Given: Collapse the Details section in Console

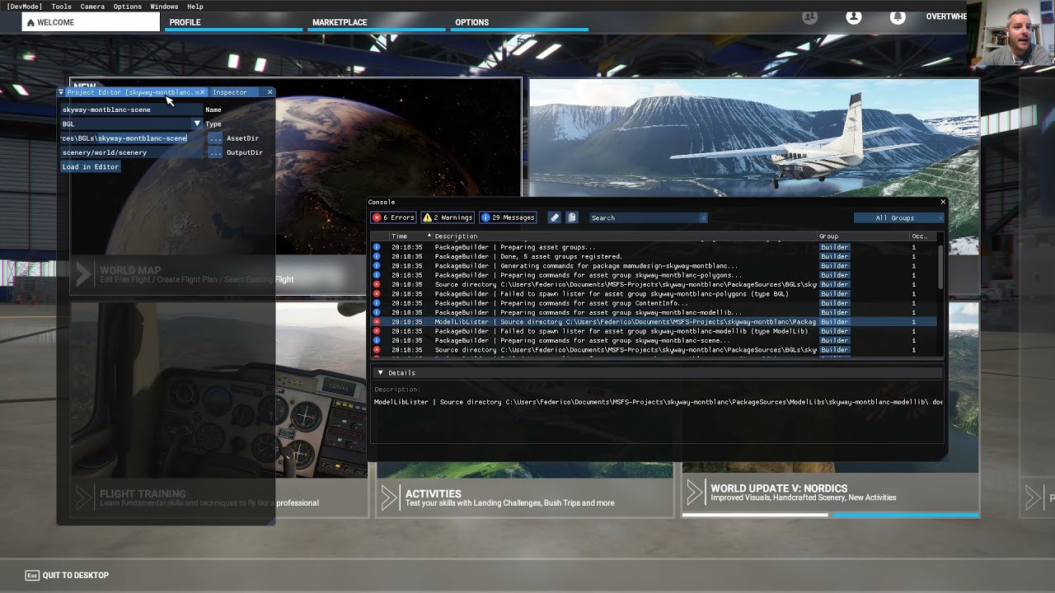Looking at the screenshot, I should 380,373.
